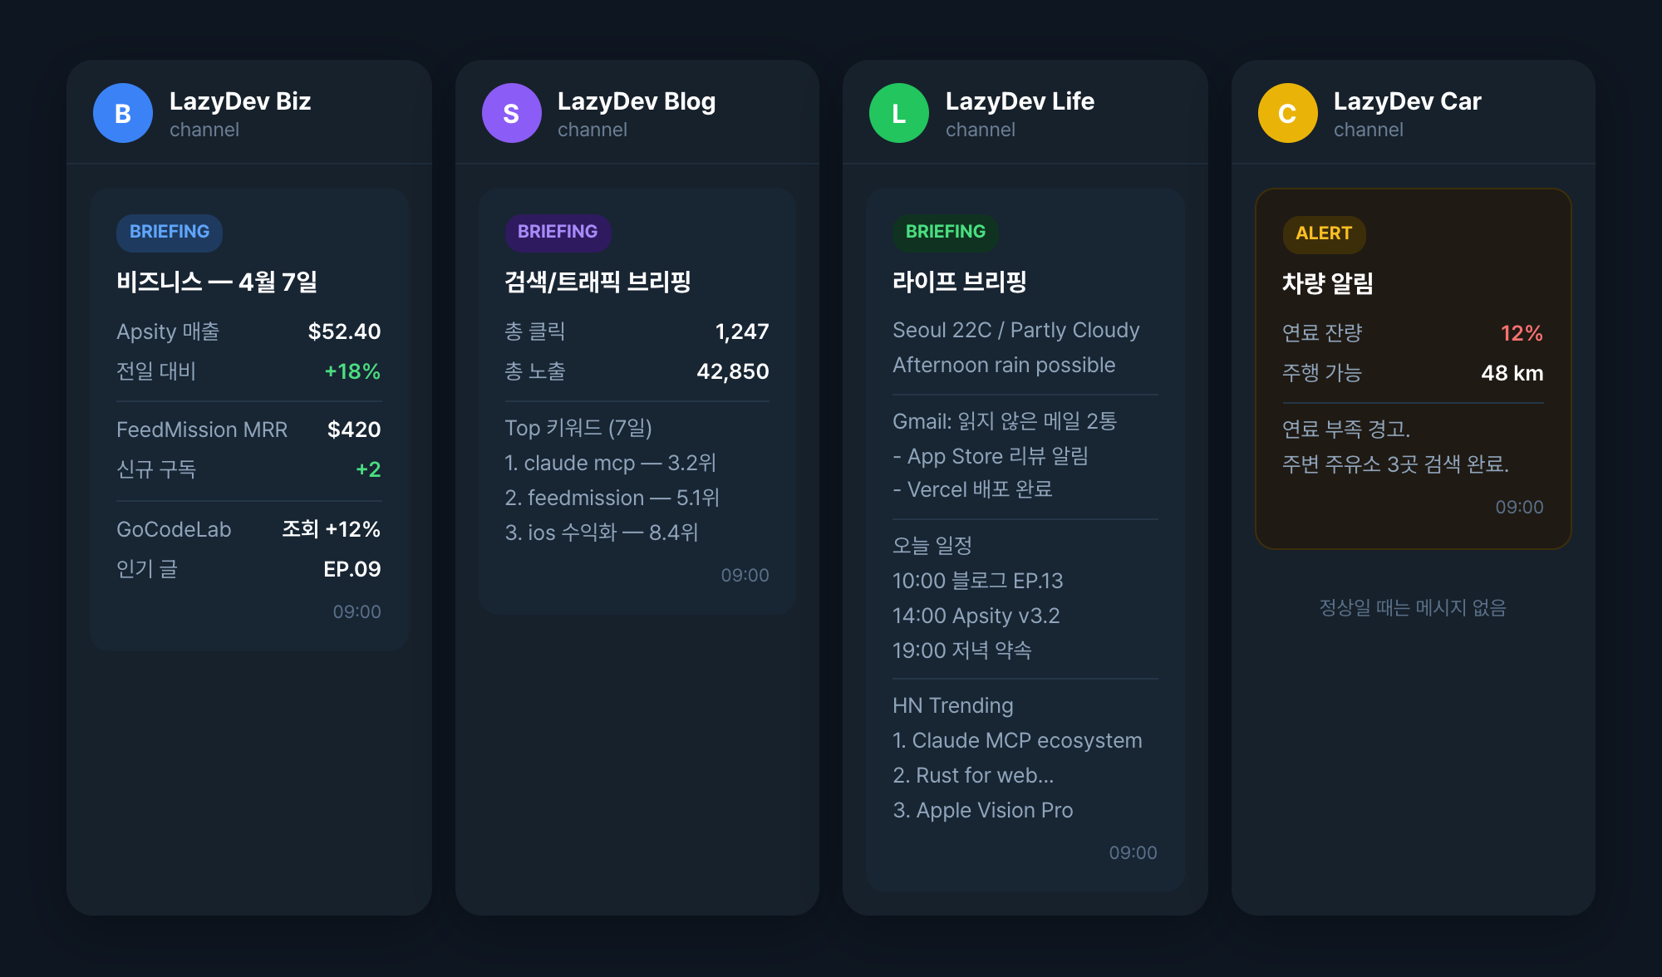Click the 차량 알림 alert card title
This screenshot has width=1662, height=977.
(1327, 283)
